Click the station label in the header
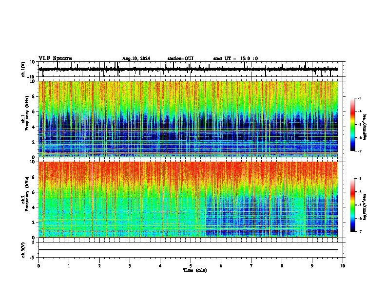The height and width of the screenshot is (298, 386). (180, 58)
